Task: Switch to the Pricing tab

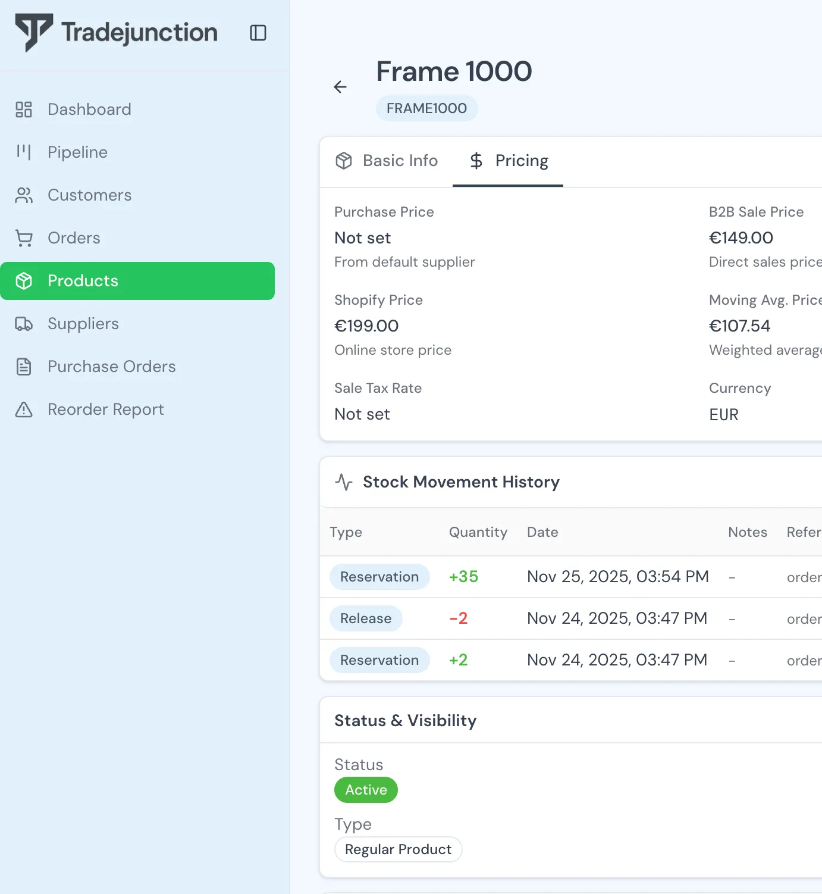Action: pyautogui.click(x=508, y=161)
